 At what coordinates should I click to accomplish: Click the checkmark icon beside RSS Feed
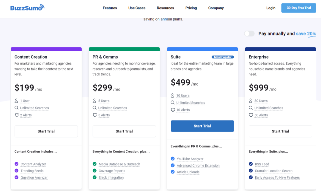251,164
